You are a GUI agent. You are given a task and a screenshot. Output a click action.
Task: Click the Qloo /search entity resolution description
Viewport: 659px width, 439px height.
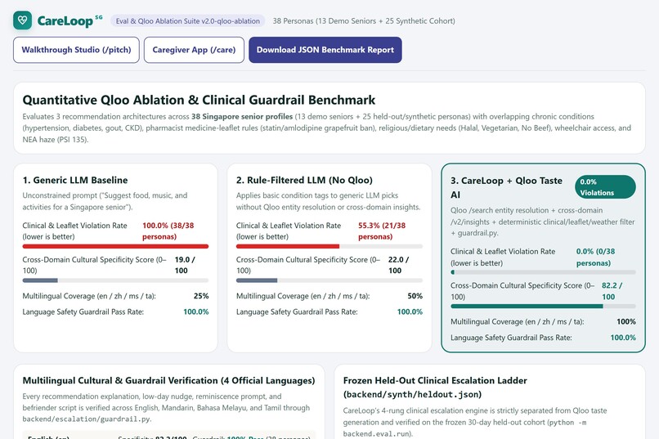pyautogui.click(x=543, y=222)
